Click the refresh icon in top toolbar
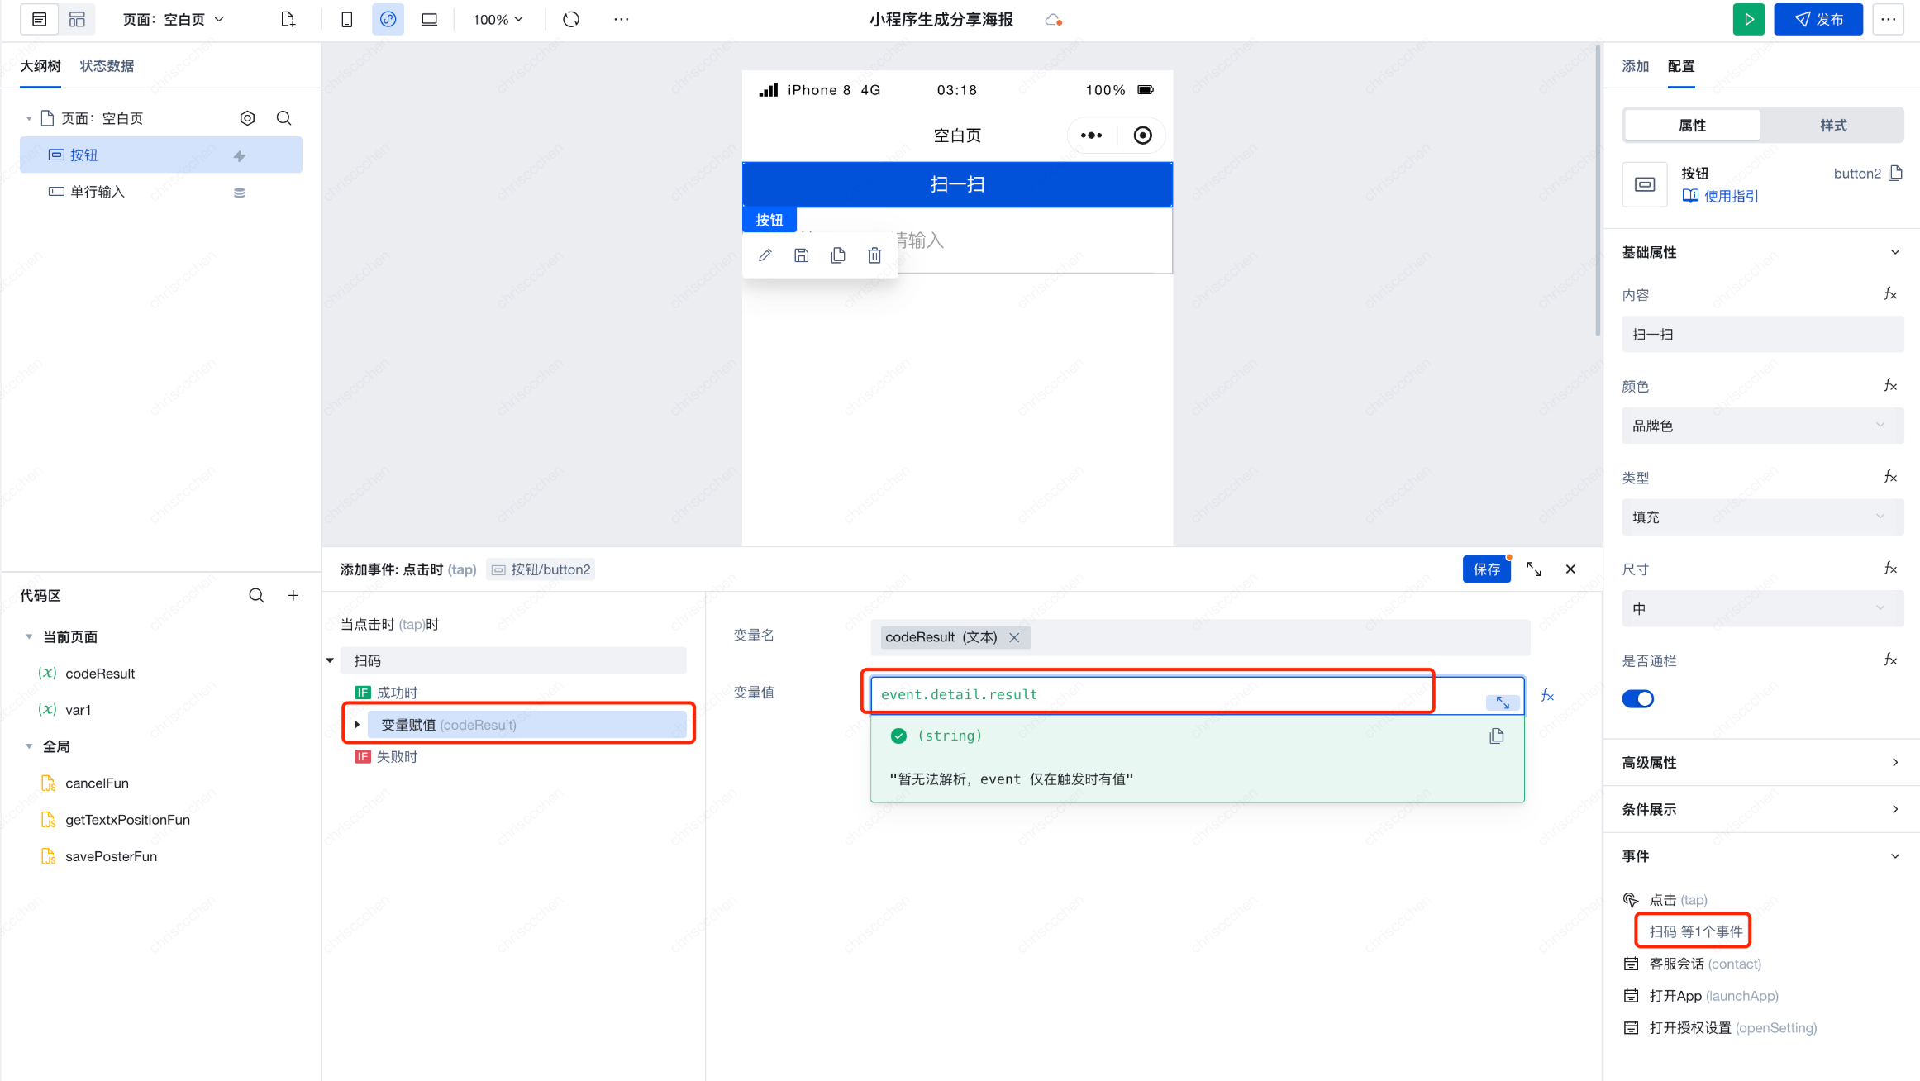1920x1081 pixels. (571, 19)
